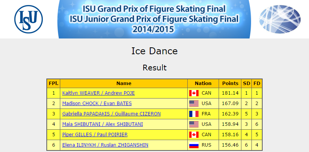Click the Canadian flag in Gilles / Poirier row
309x152 pixels.
194,135
